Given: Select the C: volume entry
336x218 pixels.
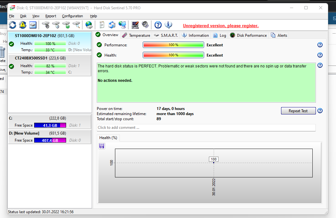Looking at the screenshot, I should coord(50,121).
